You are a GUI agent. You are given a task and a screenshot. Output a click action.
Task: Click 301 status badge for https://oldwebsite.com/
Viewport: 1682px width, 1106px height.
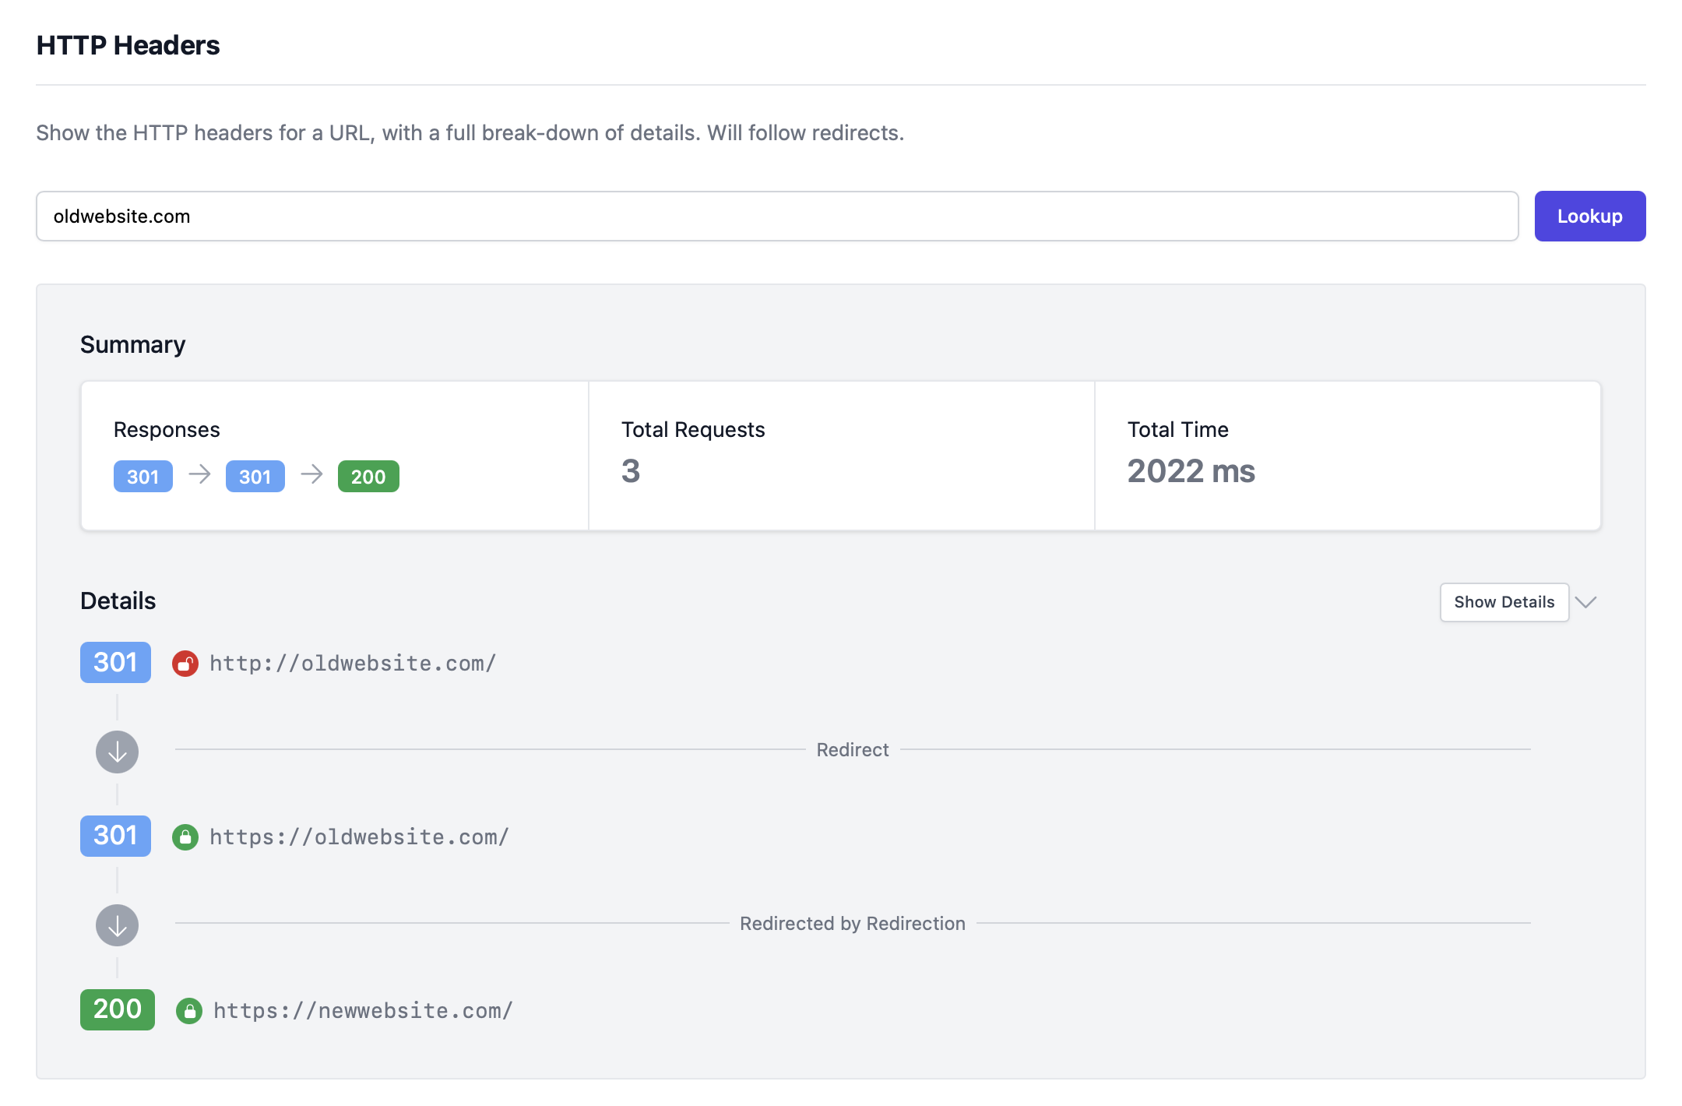pos(115,836)
